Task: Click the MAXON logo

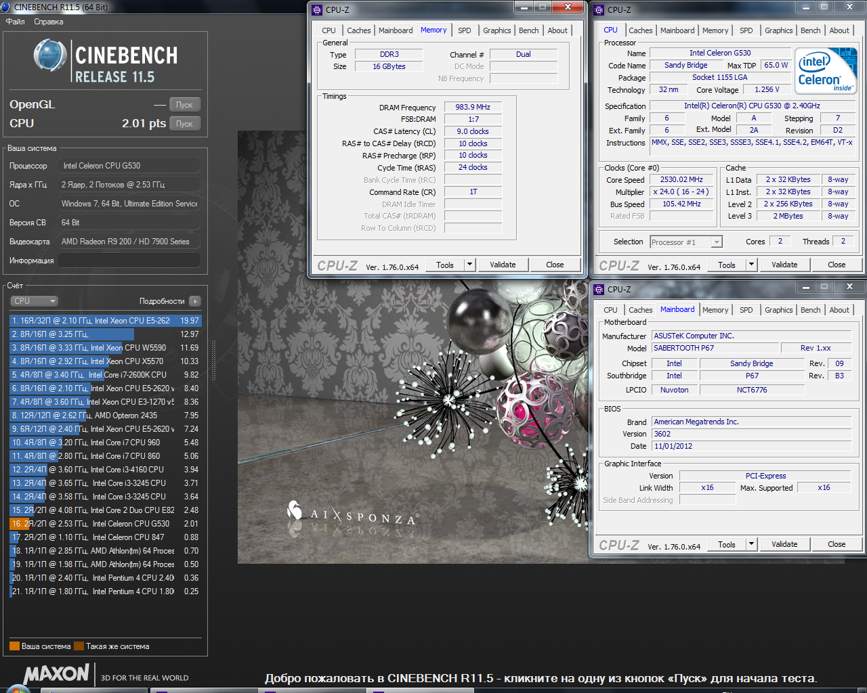Action: pyautogui.click(x=57, y=674)
